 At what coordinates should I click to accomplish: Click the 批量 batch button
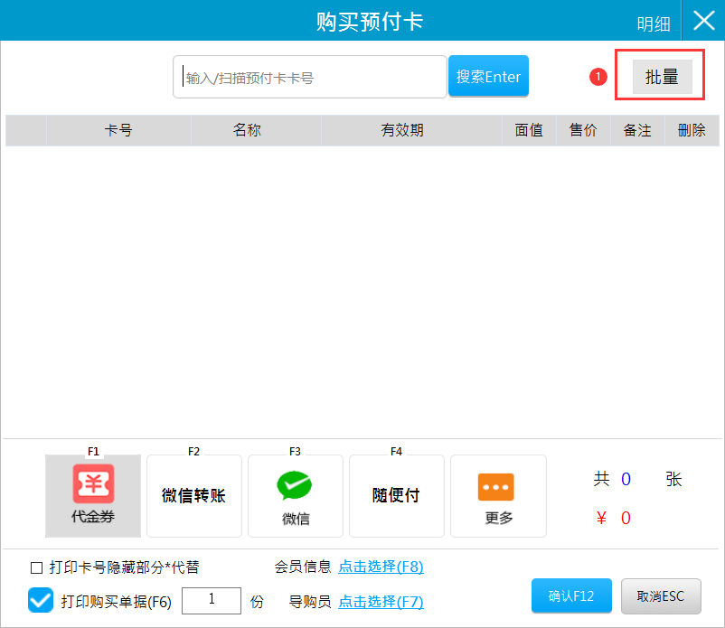pyautogui.click(x=662, y=78)
